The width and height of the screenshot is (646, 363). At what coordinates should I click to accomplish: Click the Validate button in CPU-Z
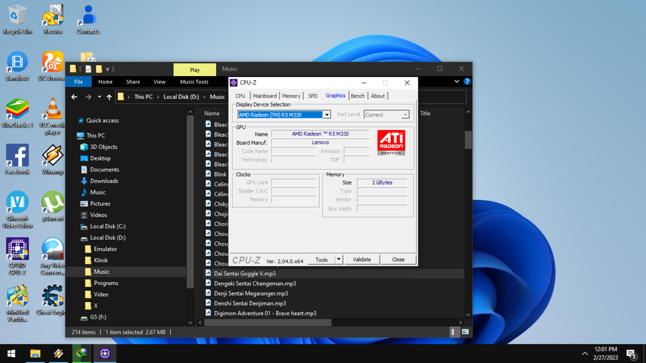pyautogui.click(x=362, y=260)
